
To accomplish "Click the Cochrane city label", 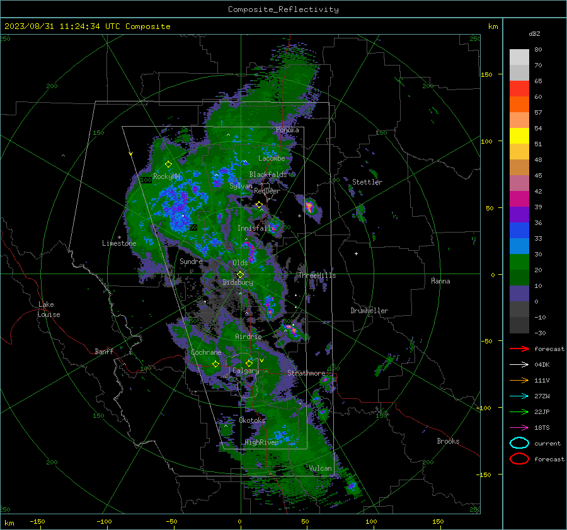I will pos(206,352).
